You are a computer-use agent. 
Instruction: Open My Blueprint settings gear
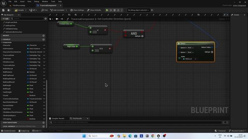pos(46,19)
